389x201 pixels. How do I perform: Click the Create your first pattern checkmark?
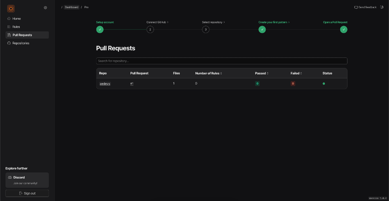coord(262,29)
